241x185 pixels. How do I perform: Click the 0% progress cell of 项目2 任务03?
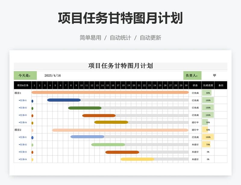[x=208, y=152]
